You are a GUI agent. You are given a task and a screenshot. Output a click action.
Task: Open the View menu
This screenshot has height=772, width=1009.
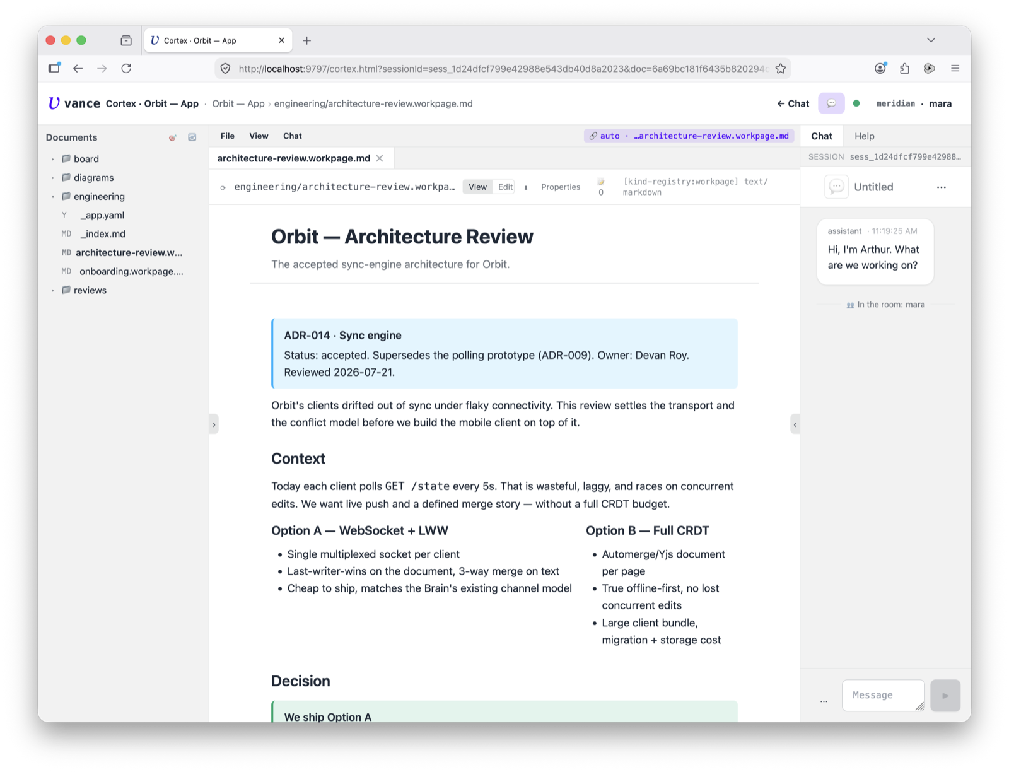(x=259, y=136)
